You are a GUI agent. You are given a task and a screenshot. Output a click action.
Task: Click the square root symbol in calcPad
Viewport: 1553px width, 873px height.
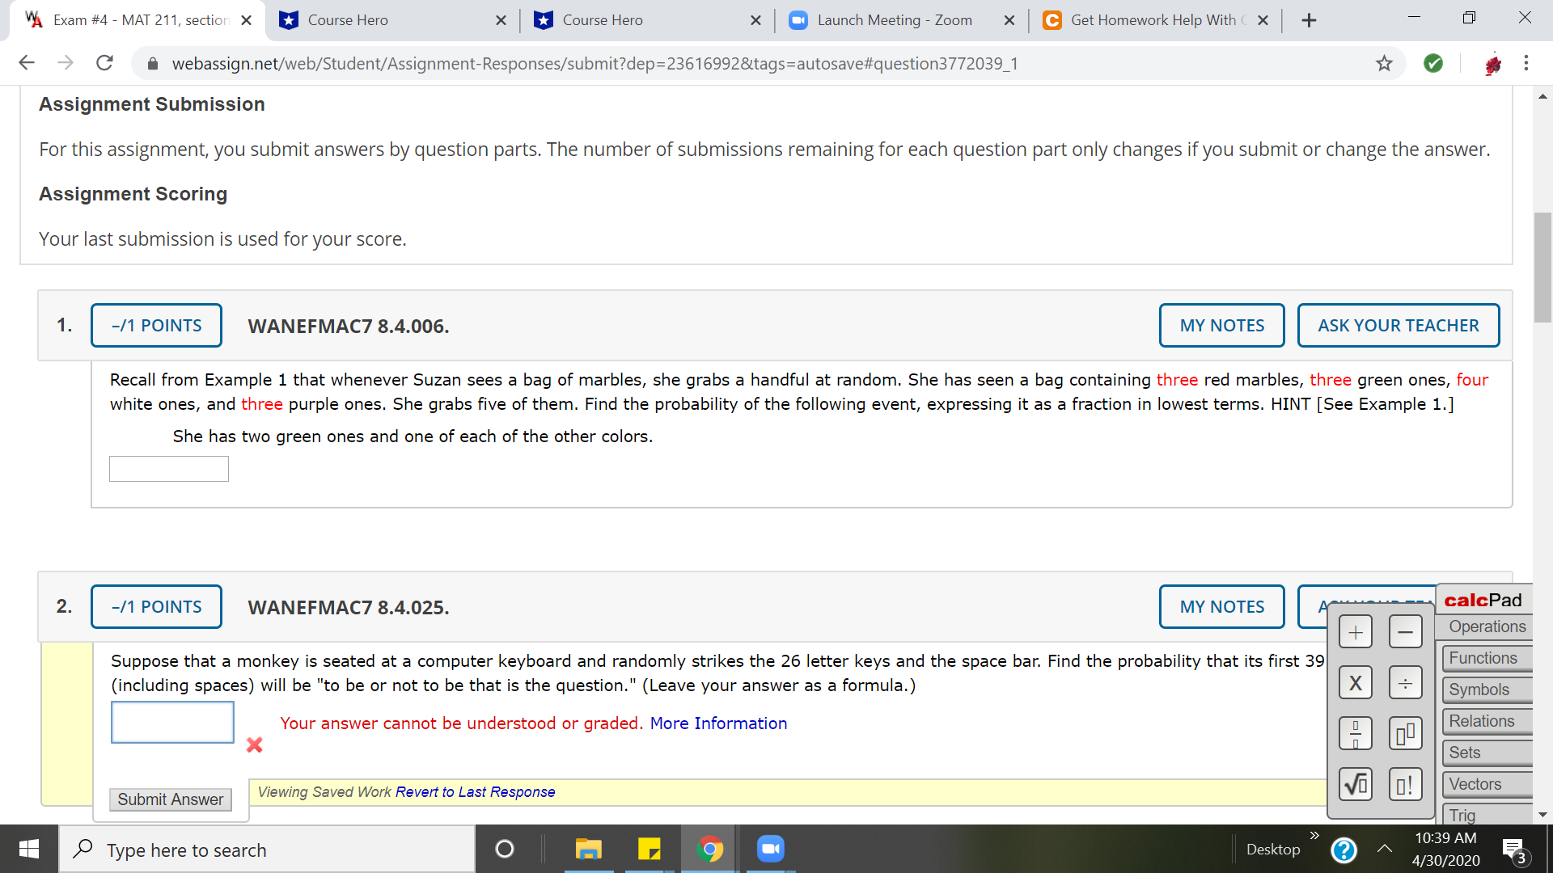coord(1356,783)
